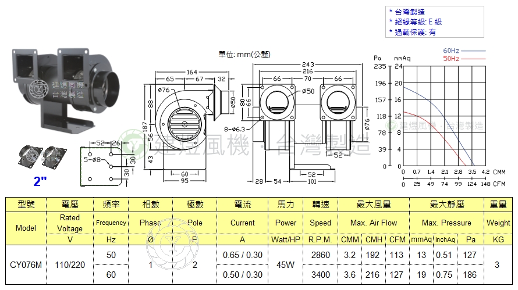Click the 台灣製造 note in info box
Viewport: 518px width, 290px height.
coord(410,12)
